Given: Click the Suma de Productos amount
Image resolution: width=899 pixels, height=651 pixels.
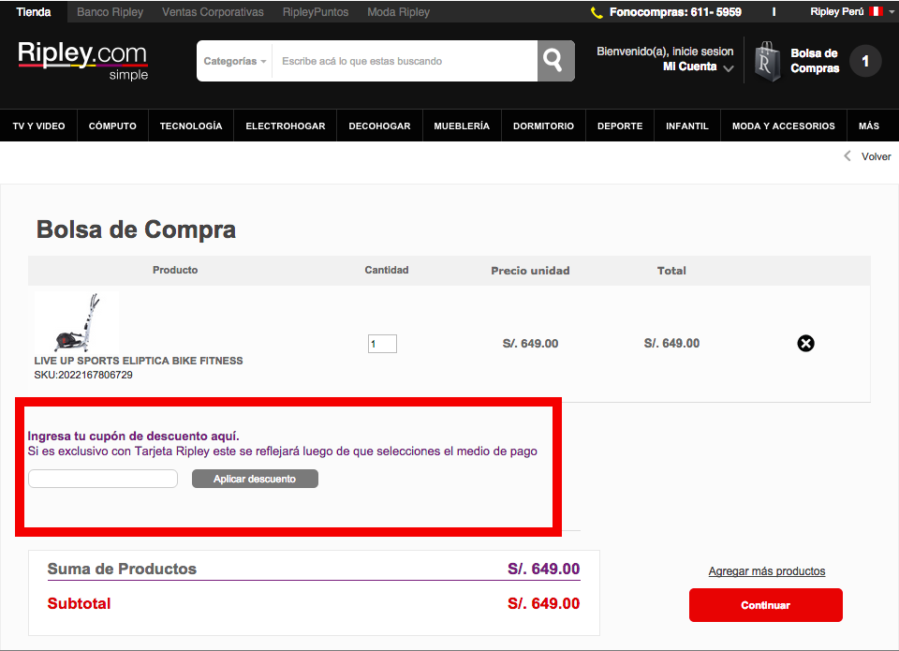Looking at the screenshot, I should (543, 569).
